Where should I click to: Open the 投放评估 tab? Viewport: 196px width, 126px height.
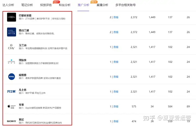click(x=46, y=5)
